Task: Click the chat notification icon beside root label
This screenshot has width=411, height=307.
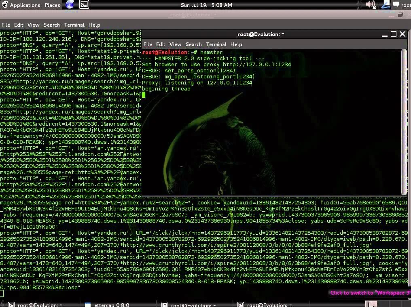Action: click(396, 4)
